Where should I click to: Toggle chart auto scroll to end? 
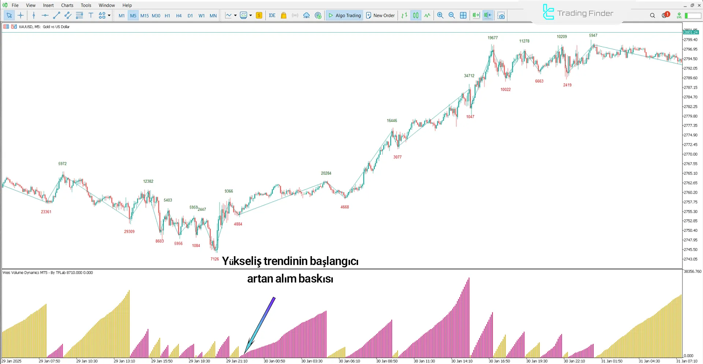tap(476, 15)
